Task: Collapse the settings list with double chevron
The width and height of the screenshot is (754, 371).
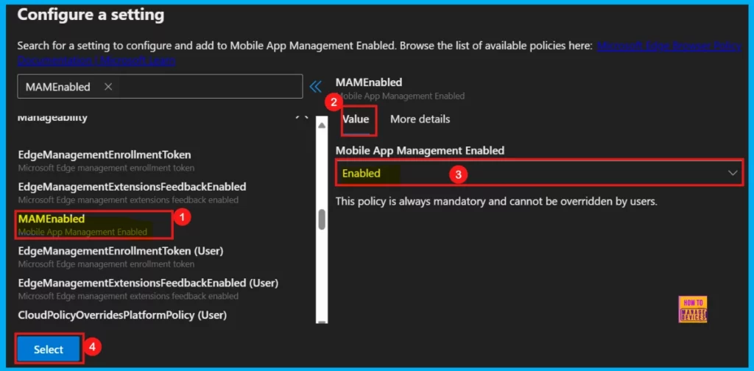Action: pyautogui.click(x=315, y=87)
